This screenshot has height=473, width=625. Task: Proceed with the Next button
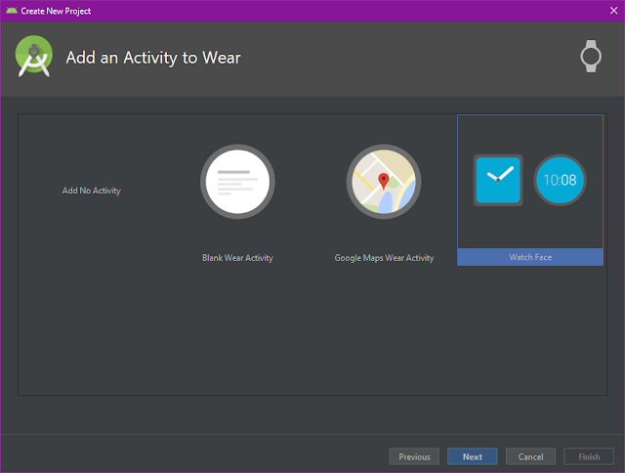click(473, 456)
